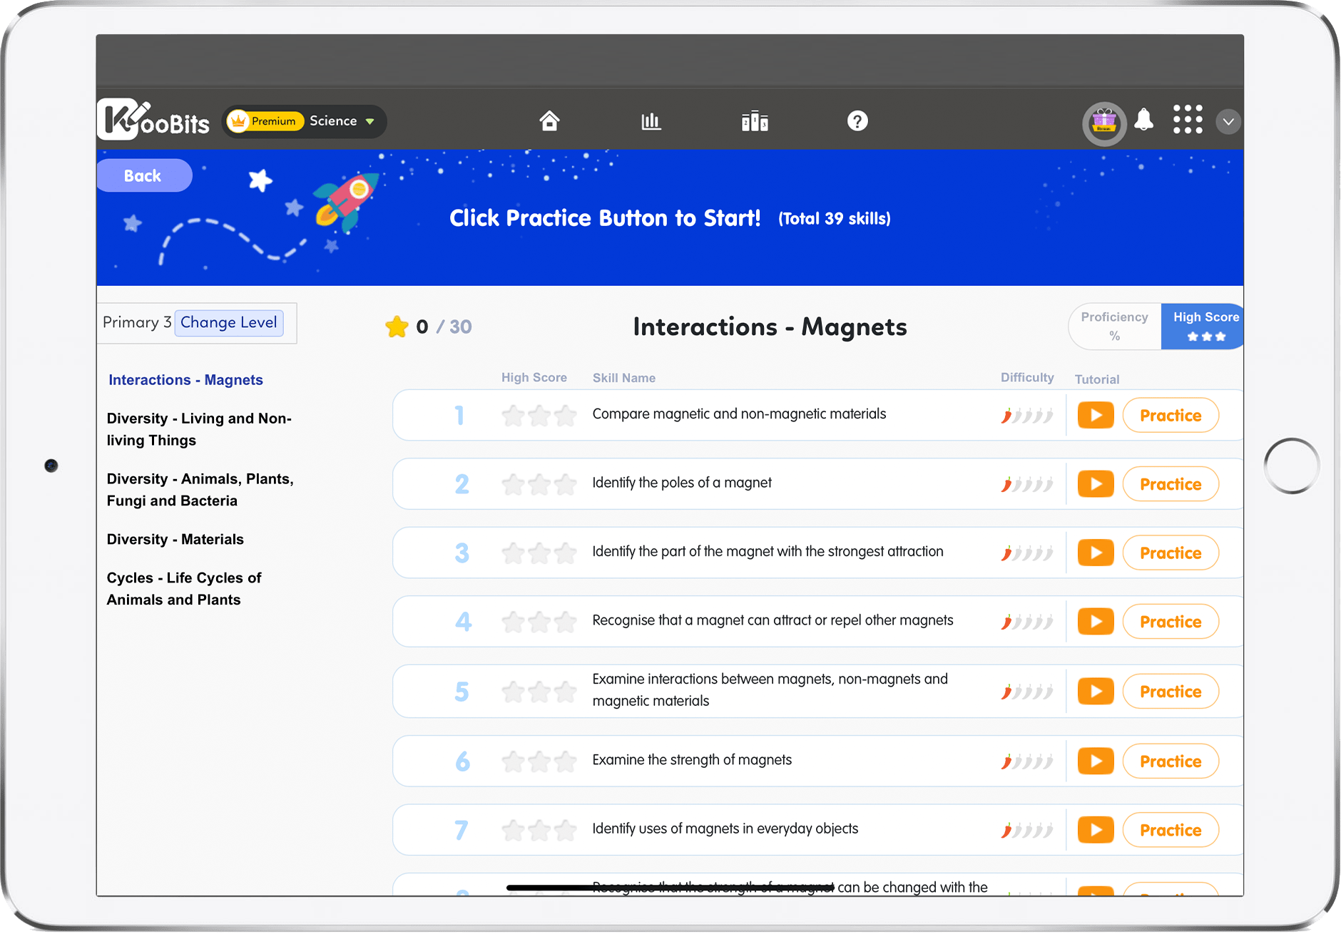1341x934 pixels.
Task: Practice attract or repel magnets skill
Action: [x=1171, y=622]
